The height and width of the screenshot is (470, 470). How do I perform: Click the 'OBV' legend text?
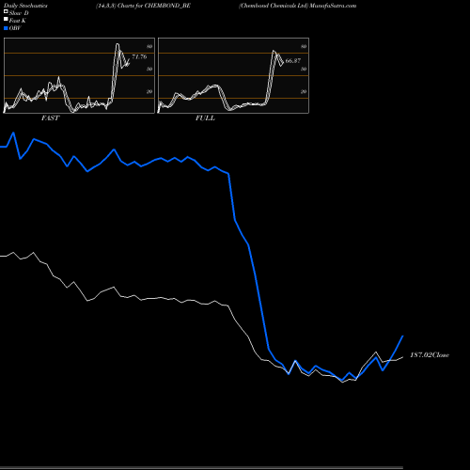[x=15, y=28]
